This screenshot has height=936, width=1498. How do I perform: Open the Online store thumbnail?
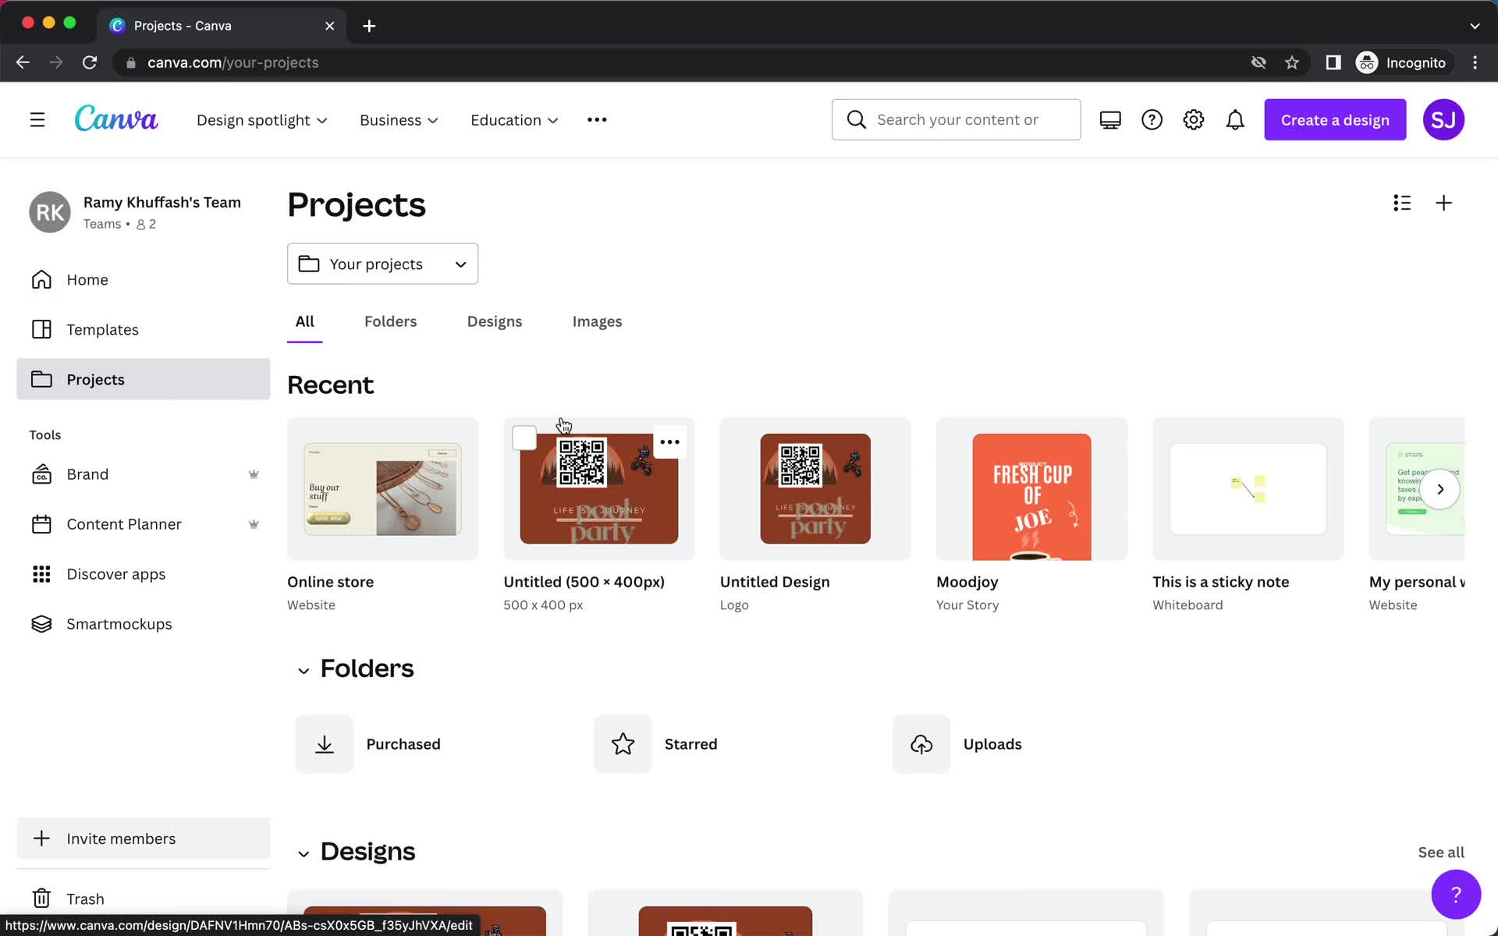pos(382,489)
